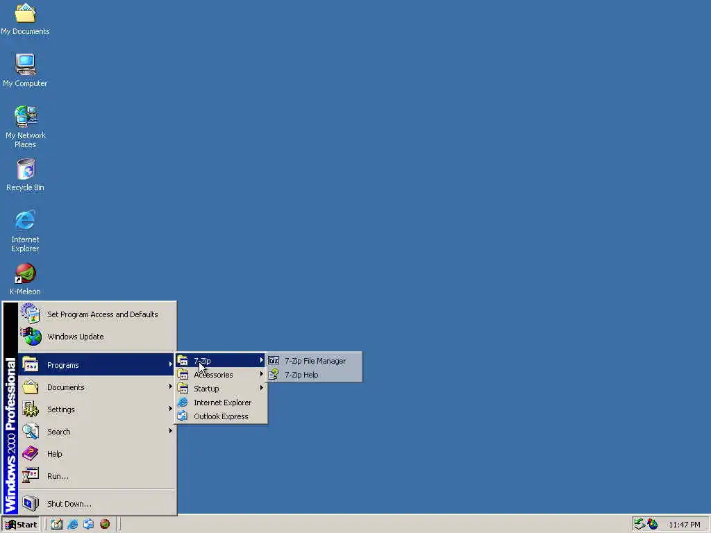Click the Help book icon
Viewport: 711px width, 533px height.
point(31,453)
